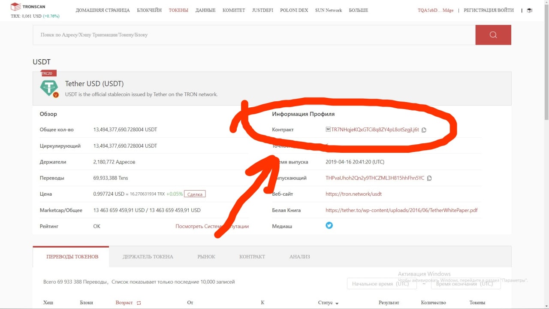Open issuer address THPvaUhoh2Qn link
The image size is (549, 309).
coord(375,178)
